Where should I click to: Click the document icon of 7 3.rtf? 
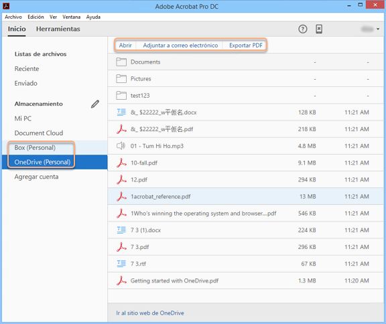(121, 264)
